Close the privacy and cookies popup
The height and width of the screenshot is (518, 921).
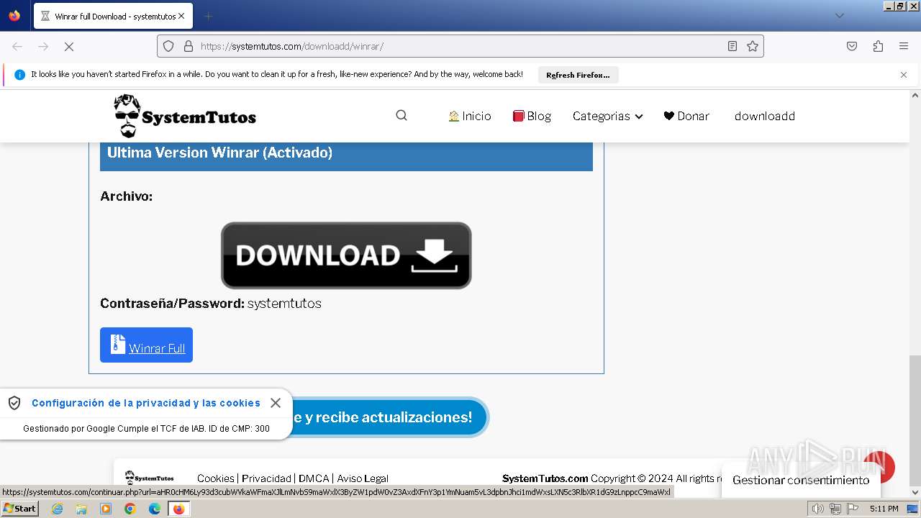pyautogui.click(x=276, y=403)
